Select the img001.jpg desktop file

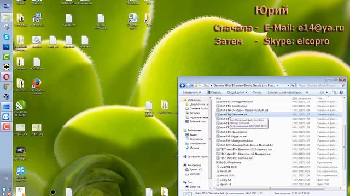[x=37, y=130]
